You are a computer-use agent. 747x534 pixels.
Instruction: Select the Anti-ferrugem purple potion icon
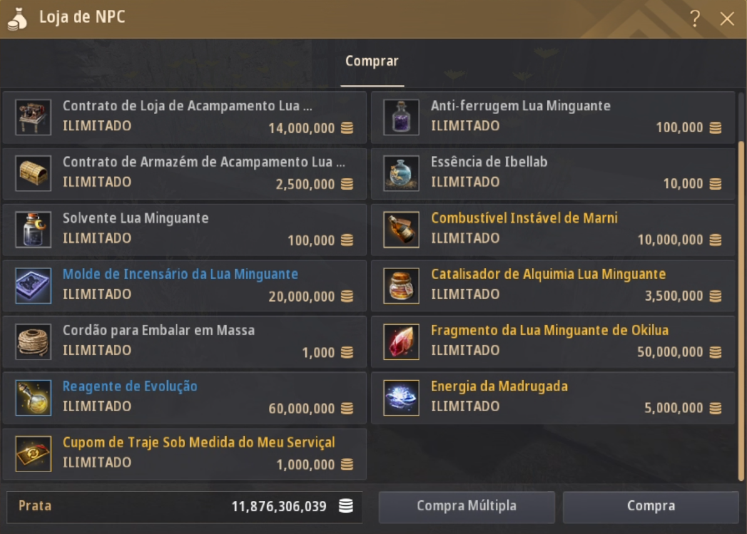click(401, 117)
